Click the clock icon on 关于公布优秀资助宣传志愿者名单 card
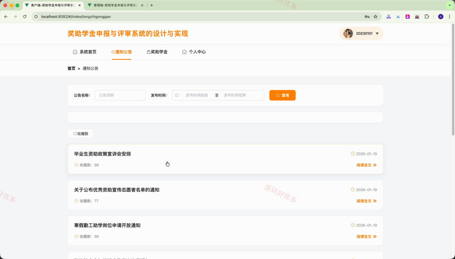Screen dimensions: 455x259 352,190
